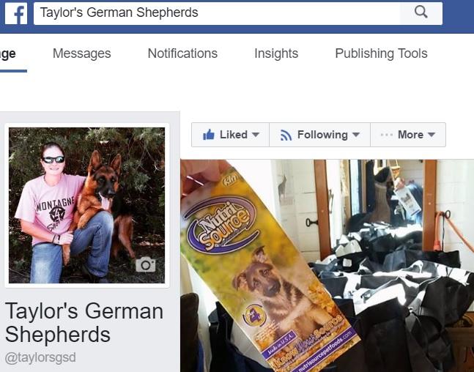Open the Messages tab
The height and width of the screenshot is (372, 474).
coord(81,53)
